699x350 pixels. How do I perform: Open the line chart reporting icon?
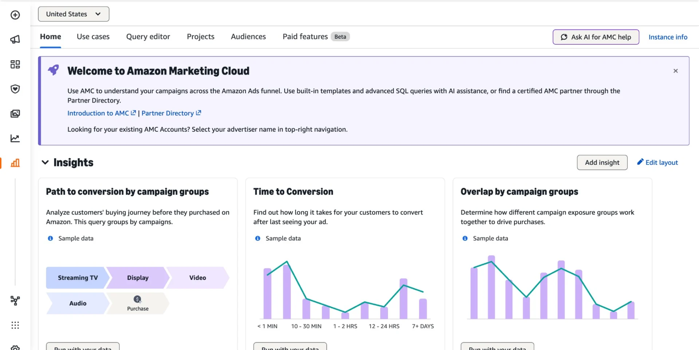click(x=15, y=138)
